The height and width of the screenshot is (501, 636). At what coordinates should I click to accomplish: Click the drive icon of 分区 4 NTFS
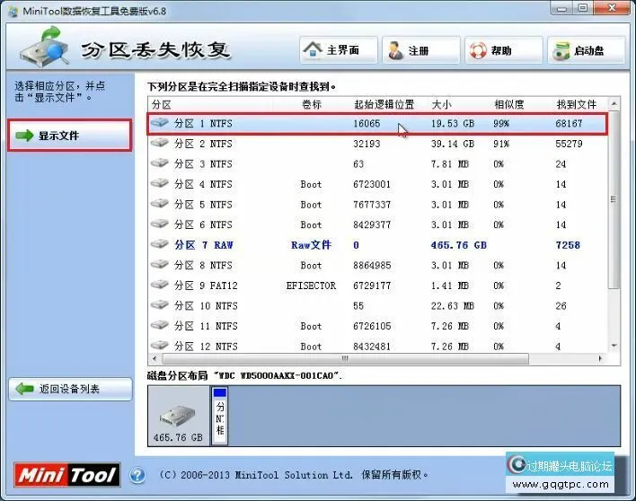[x=159, y=183]
